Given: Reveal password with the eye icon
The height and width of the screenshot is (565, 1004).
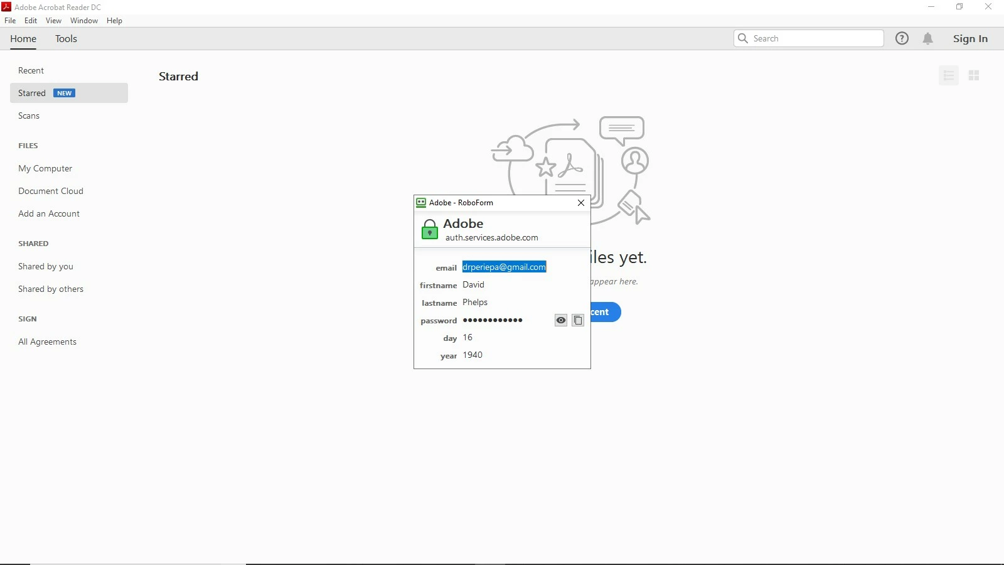Looking at the screenshot, I should pyautogui.click(x=561, y=320).
